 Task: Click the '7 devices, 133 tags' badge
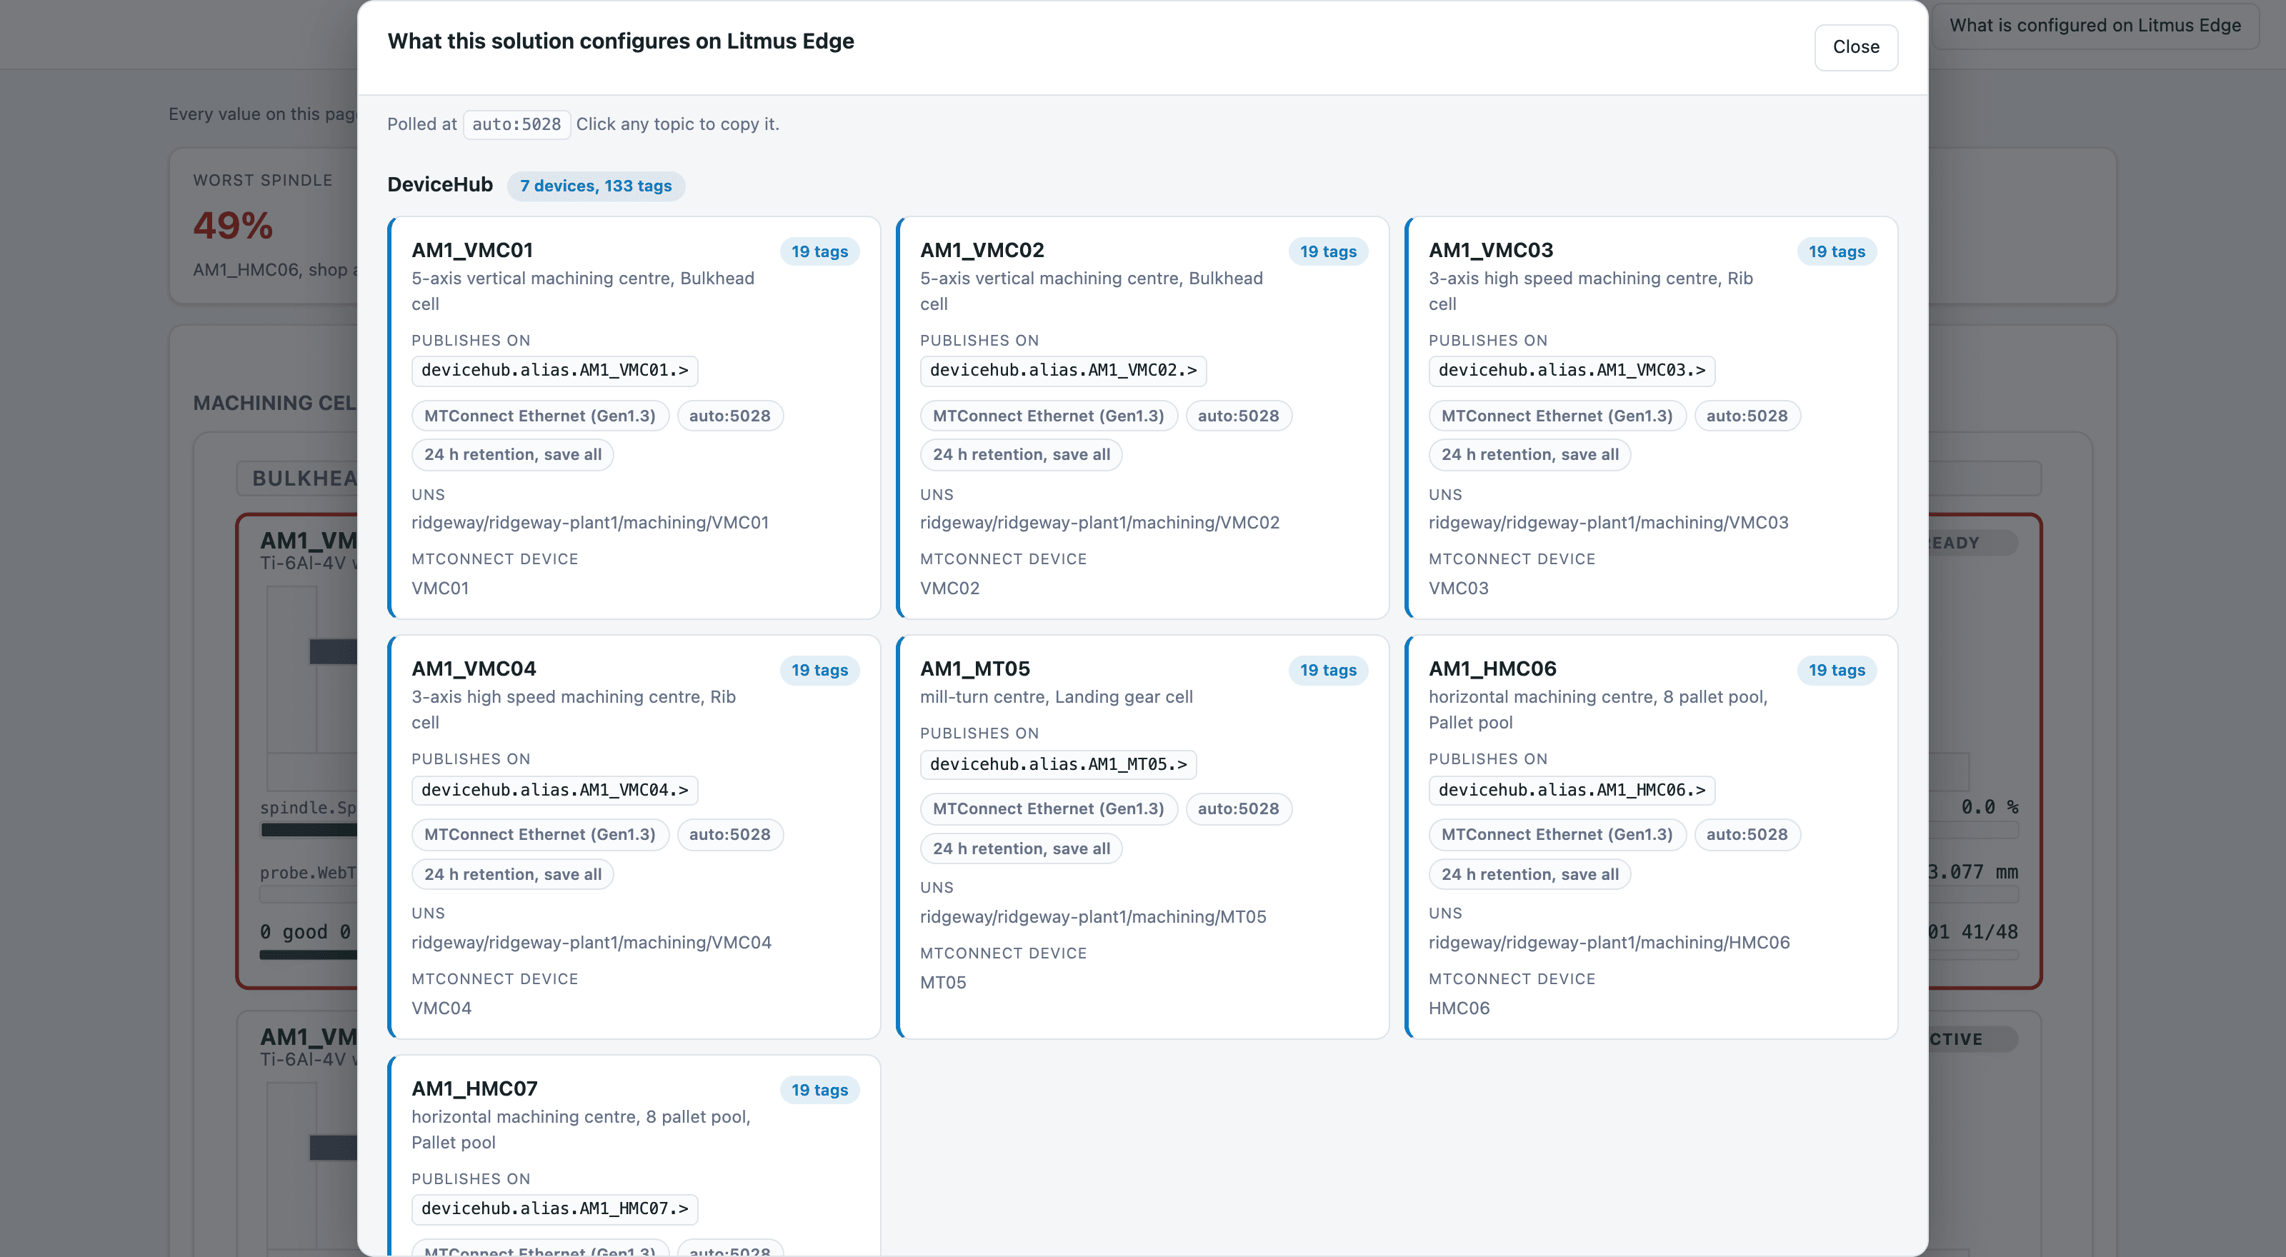point(596,186)
